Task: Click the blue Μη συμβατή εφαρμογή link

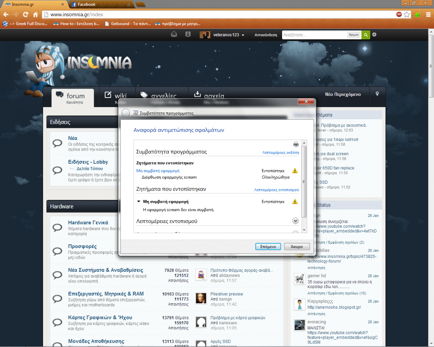Action: click(158, 171)
